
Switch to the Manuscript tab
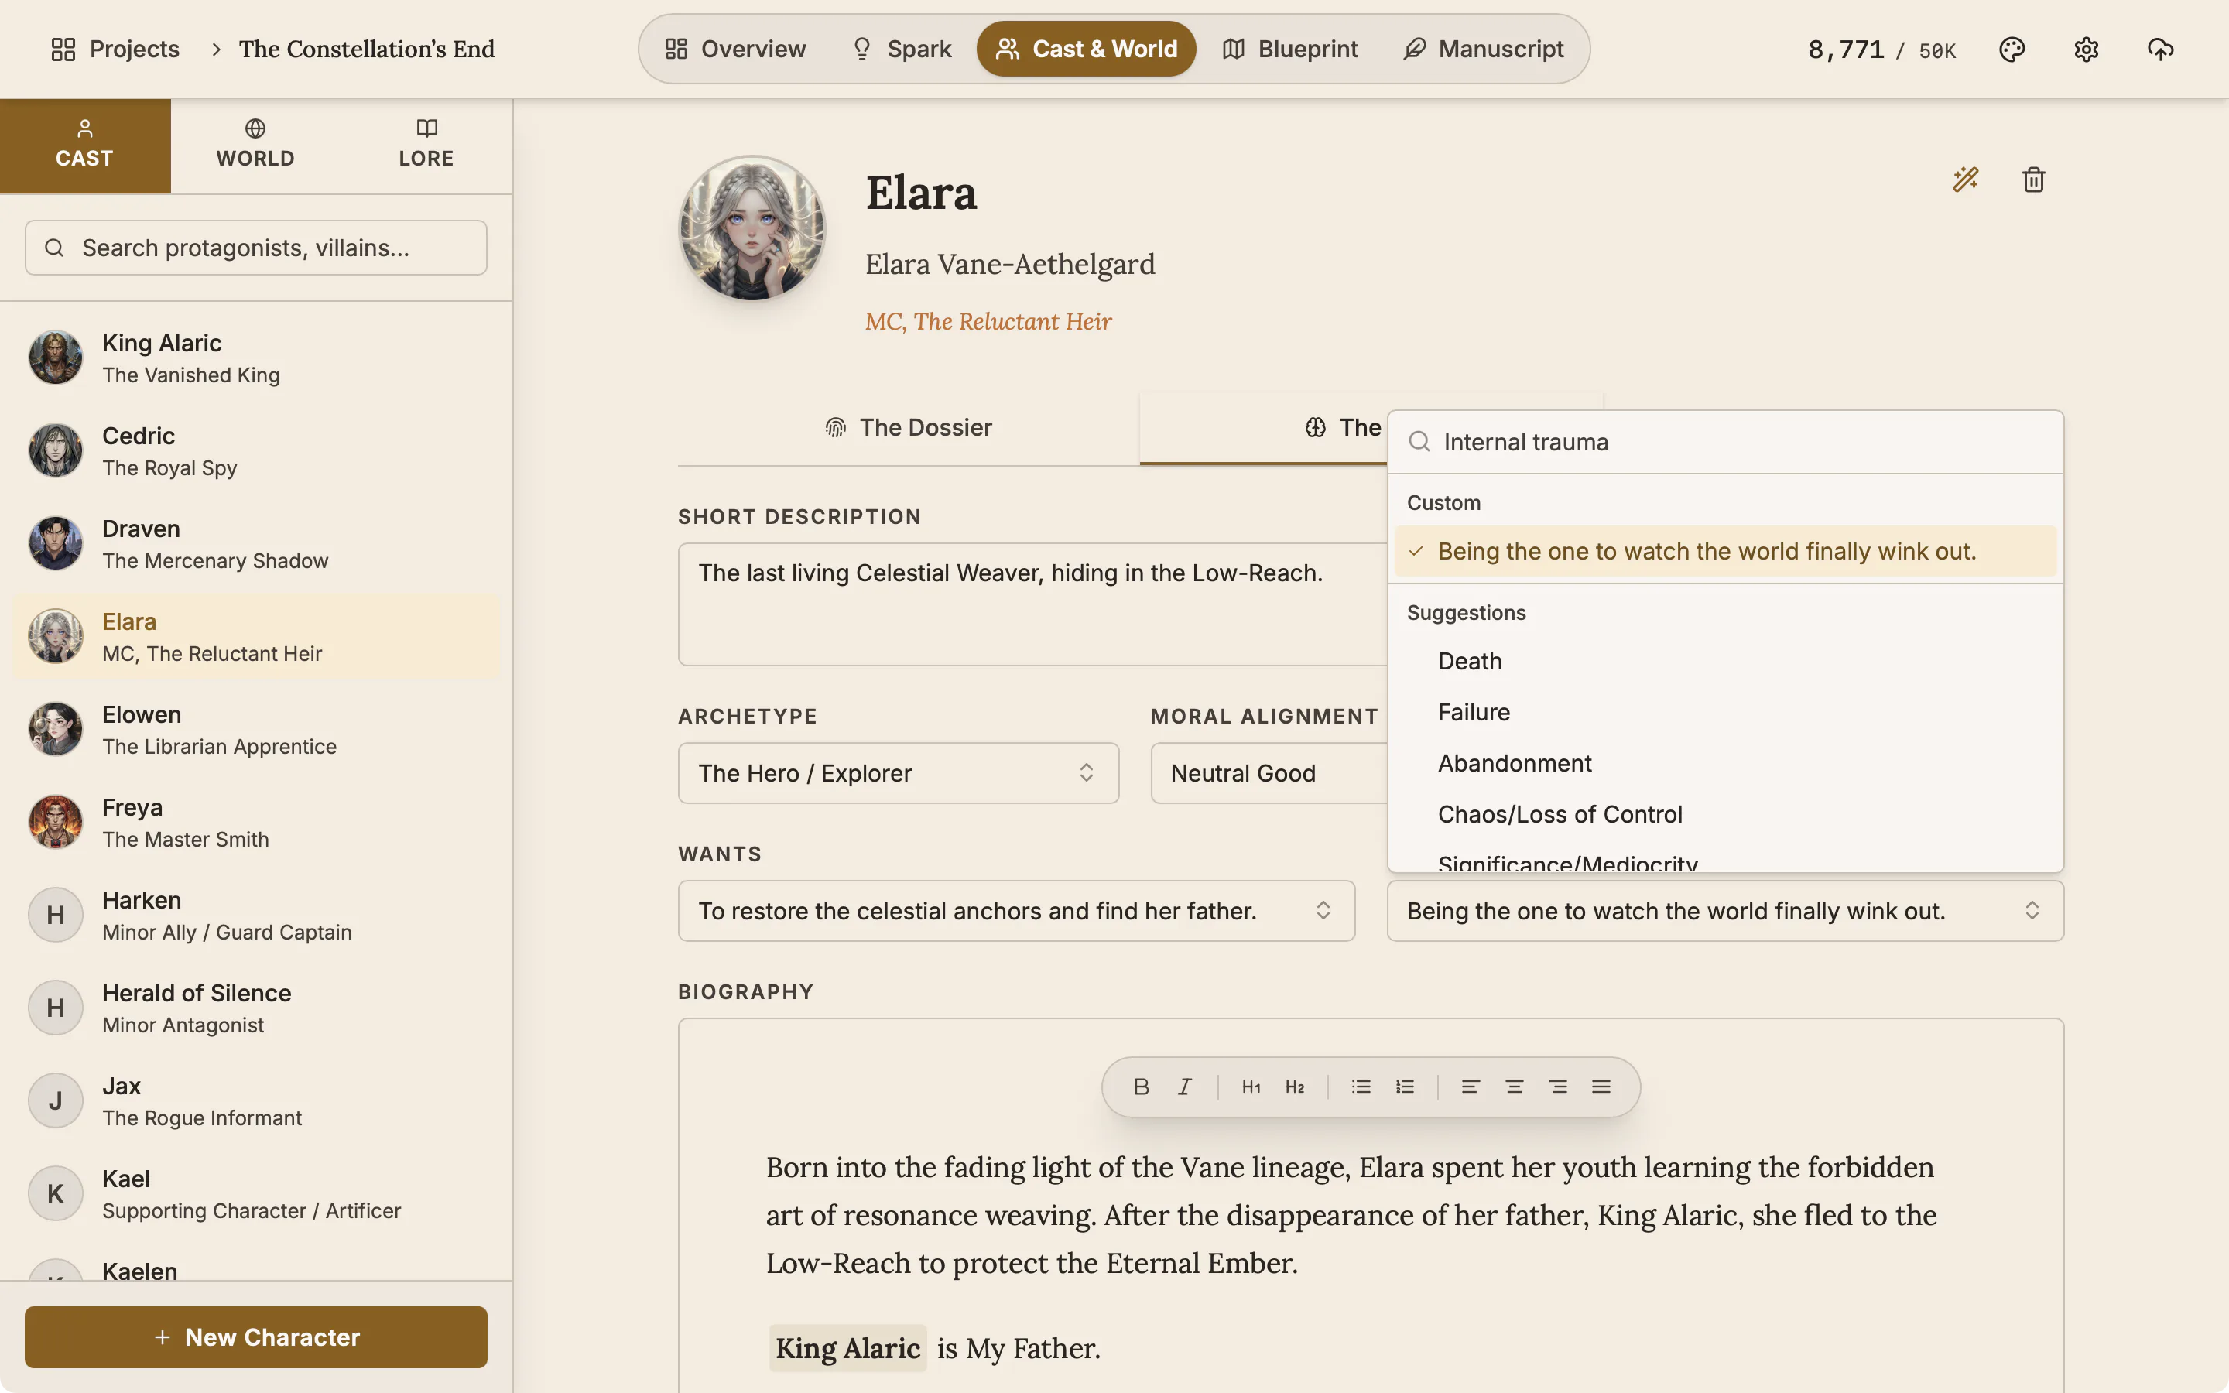click(x=1483, y=49)
